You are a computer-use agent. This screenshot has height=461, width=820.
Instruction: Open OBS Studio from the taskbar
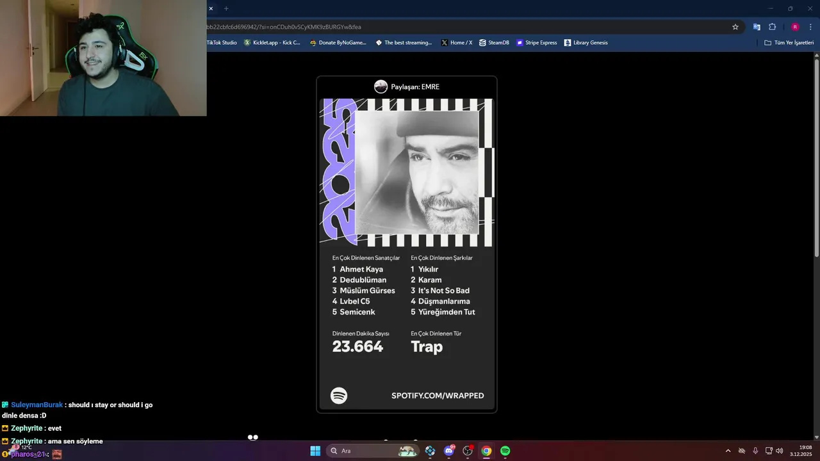tap(468, 451)
